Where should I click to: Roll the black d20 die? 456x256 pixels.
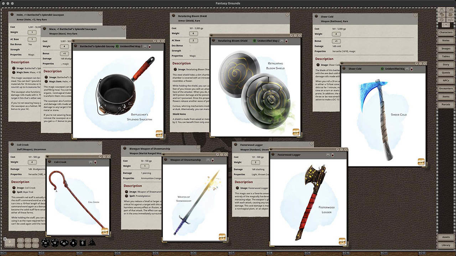45,243
